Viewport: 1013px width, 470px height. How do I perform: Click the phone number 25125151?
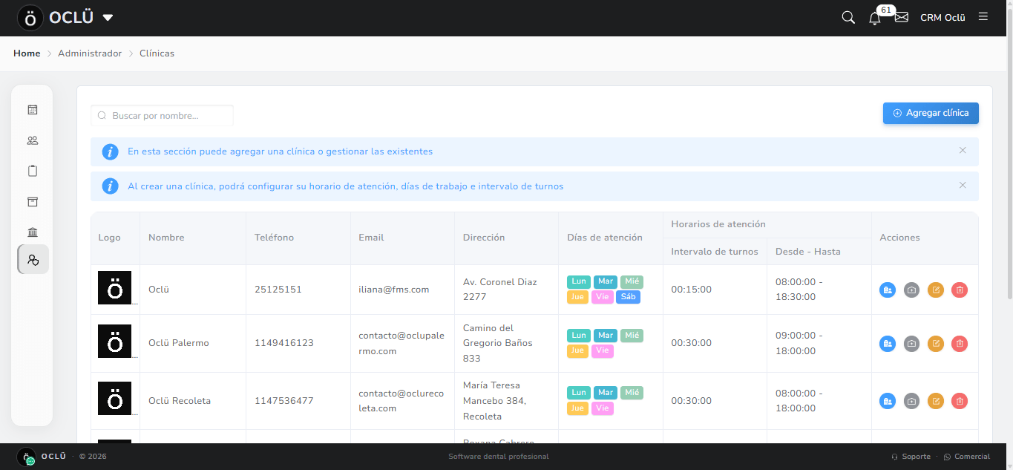(278, 290)
